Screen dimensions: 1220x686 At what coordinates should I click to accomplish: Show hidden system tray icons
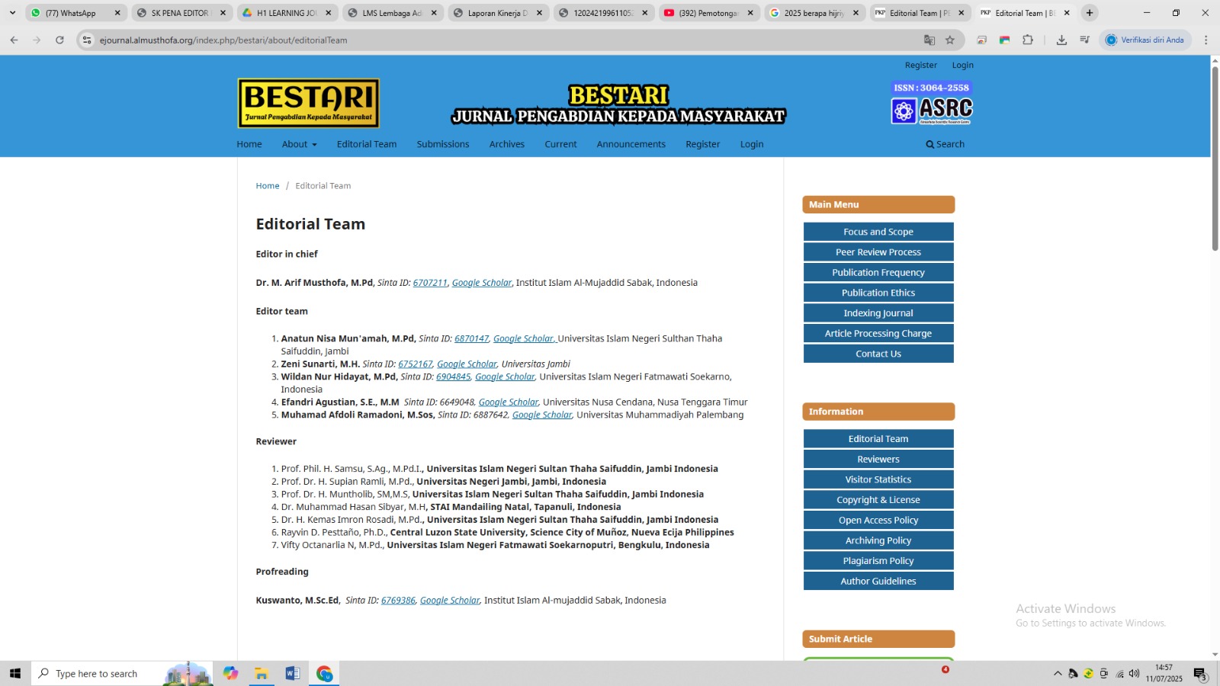pyautogui.click(x=1058, y=673)
